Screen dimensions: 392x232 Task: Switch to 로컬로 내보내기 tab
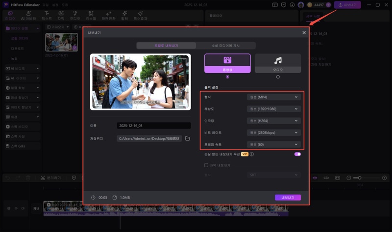pyautogui.click(x=166, y=46)
